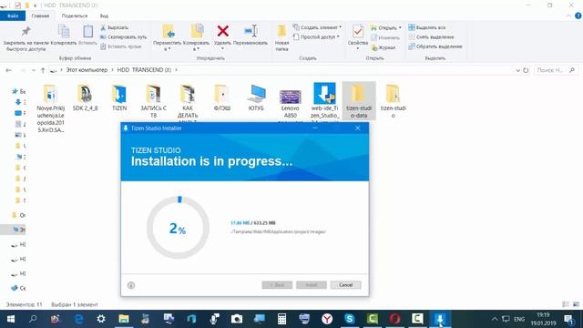Switch to the Главная ribbon tab

point(40,16)
